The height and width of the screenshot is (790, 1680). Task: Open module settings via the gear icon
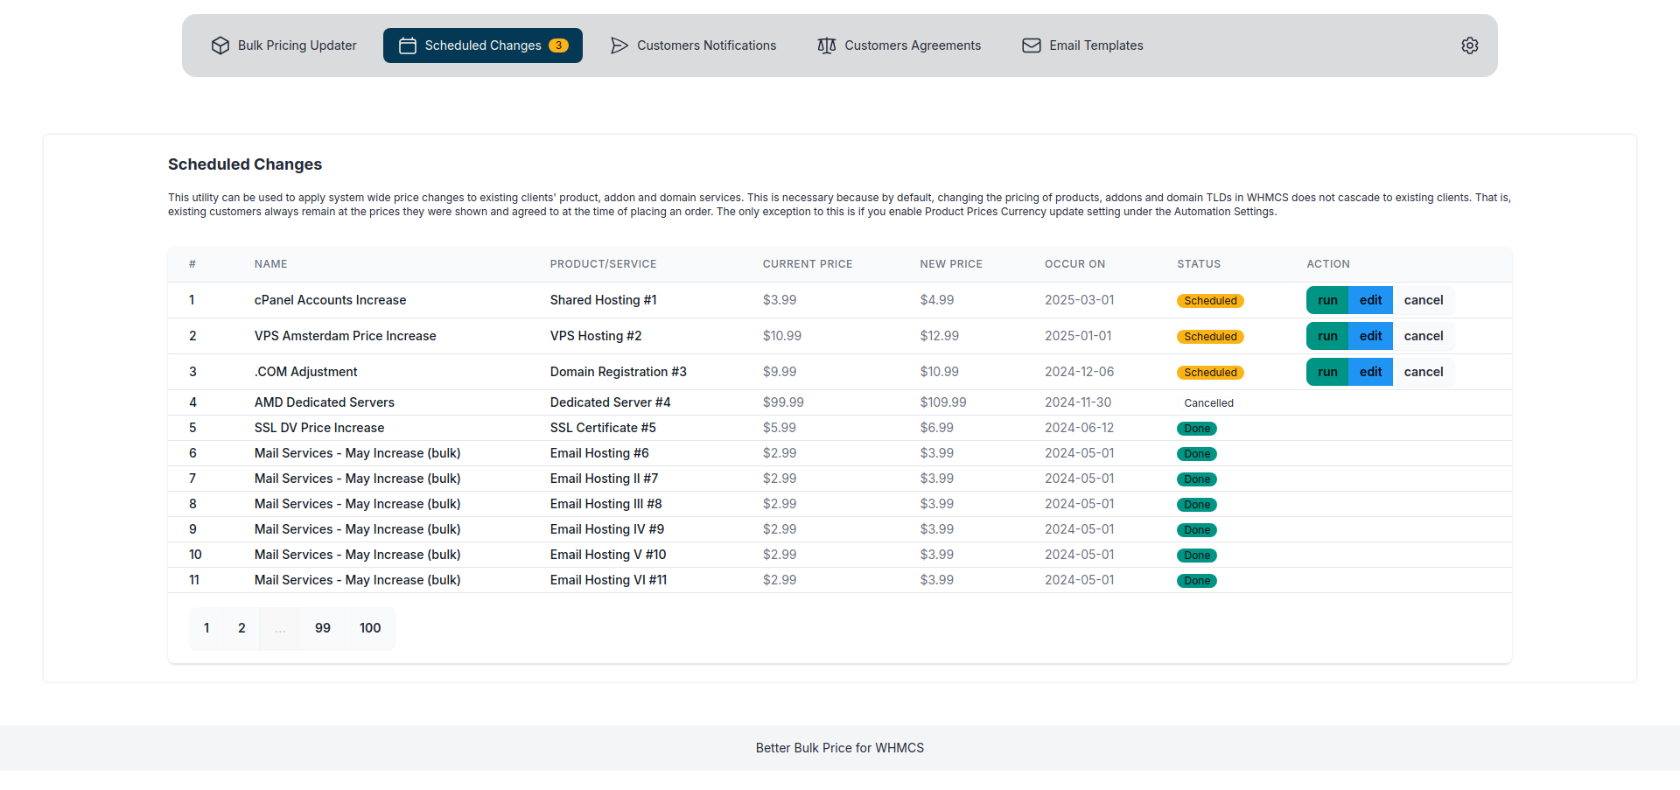click(x=1469, y=45)
